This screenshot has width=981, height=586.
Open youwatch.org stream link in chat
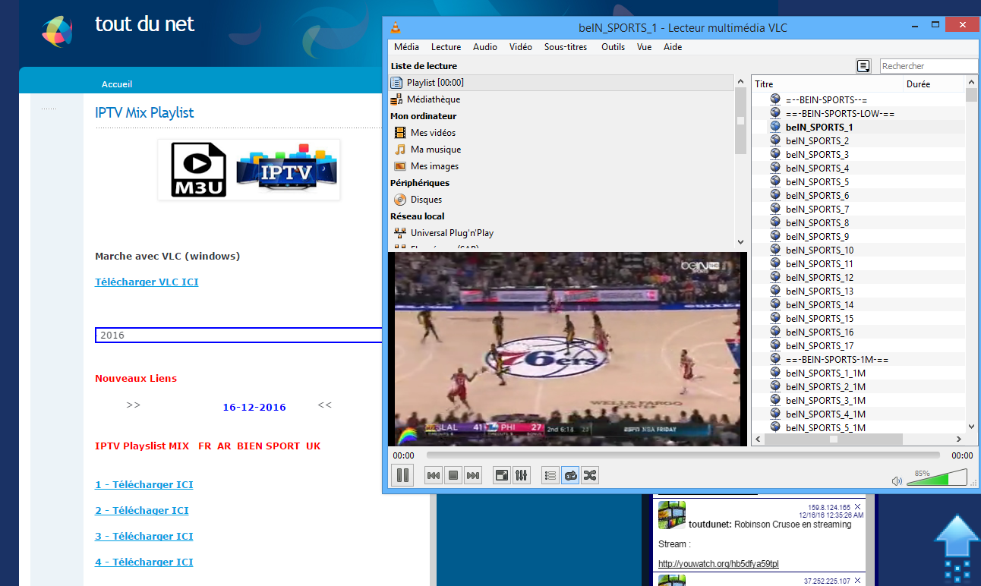(718, 564)
